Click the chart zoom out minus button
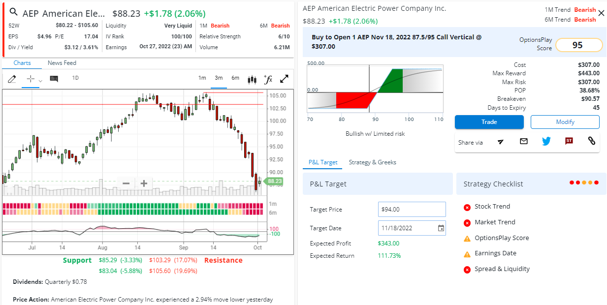Image resolution: width=607 pixels, height=305 pixels. pos(126,183)
